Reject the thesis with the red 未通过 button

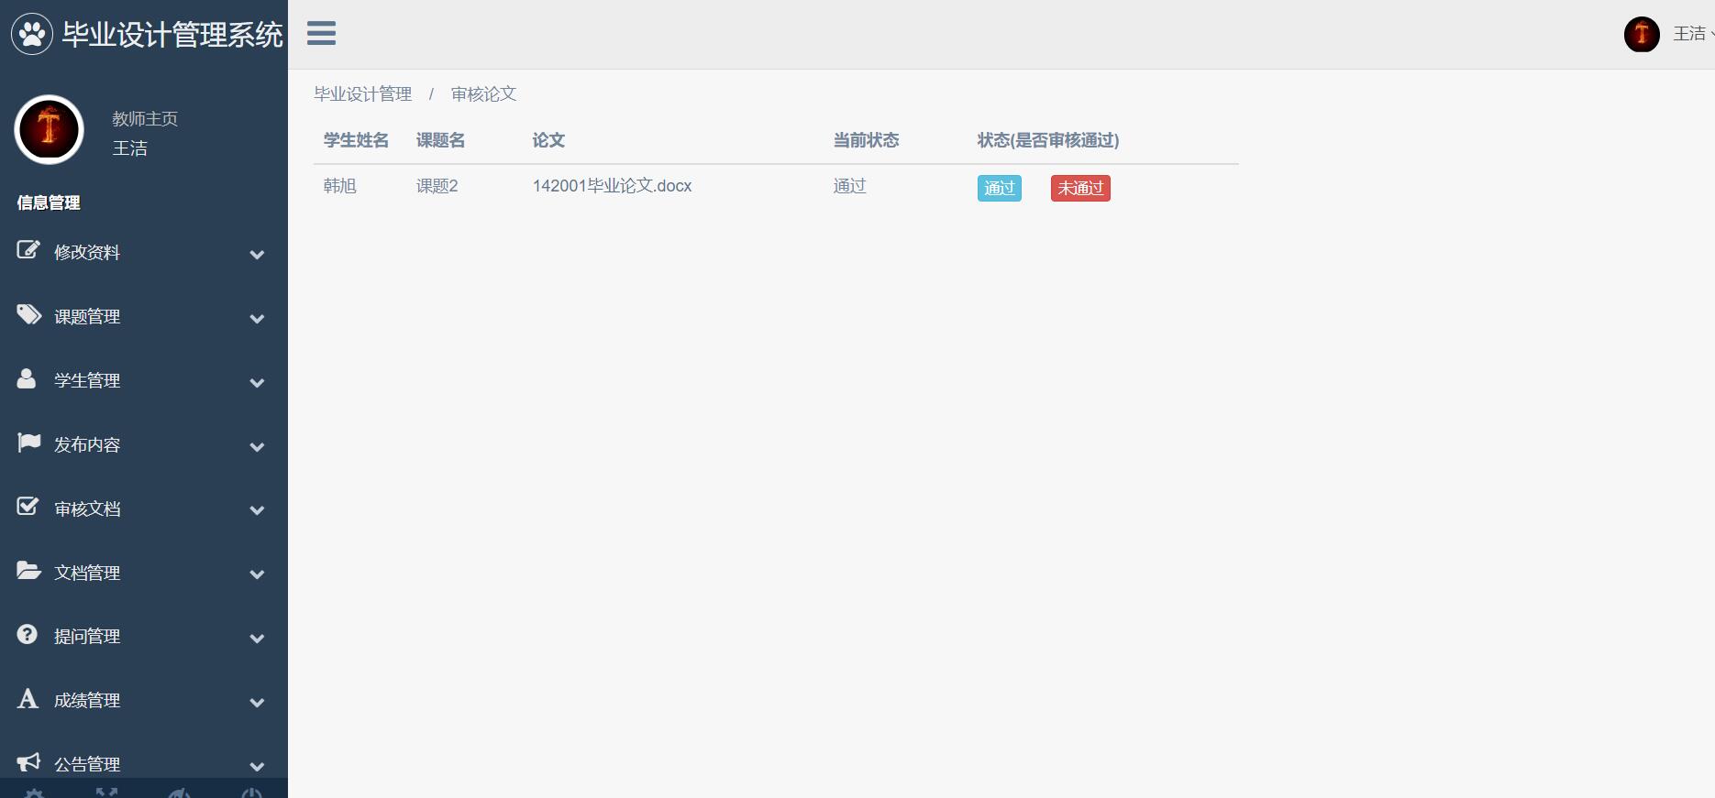coord(1080,188)
